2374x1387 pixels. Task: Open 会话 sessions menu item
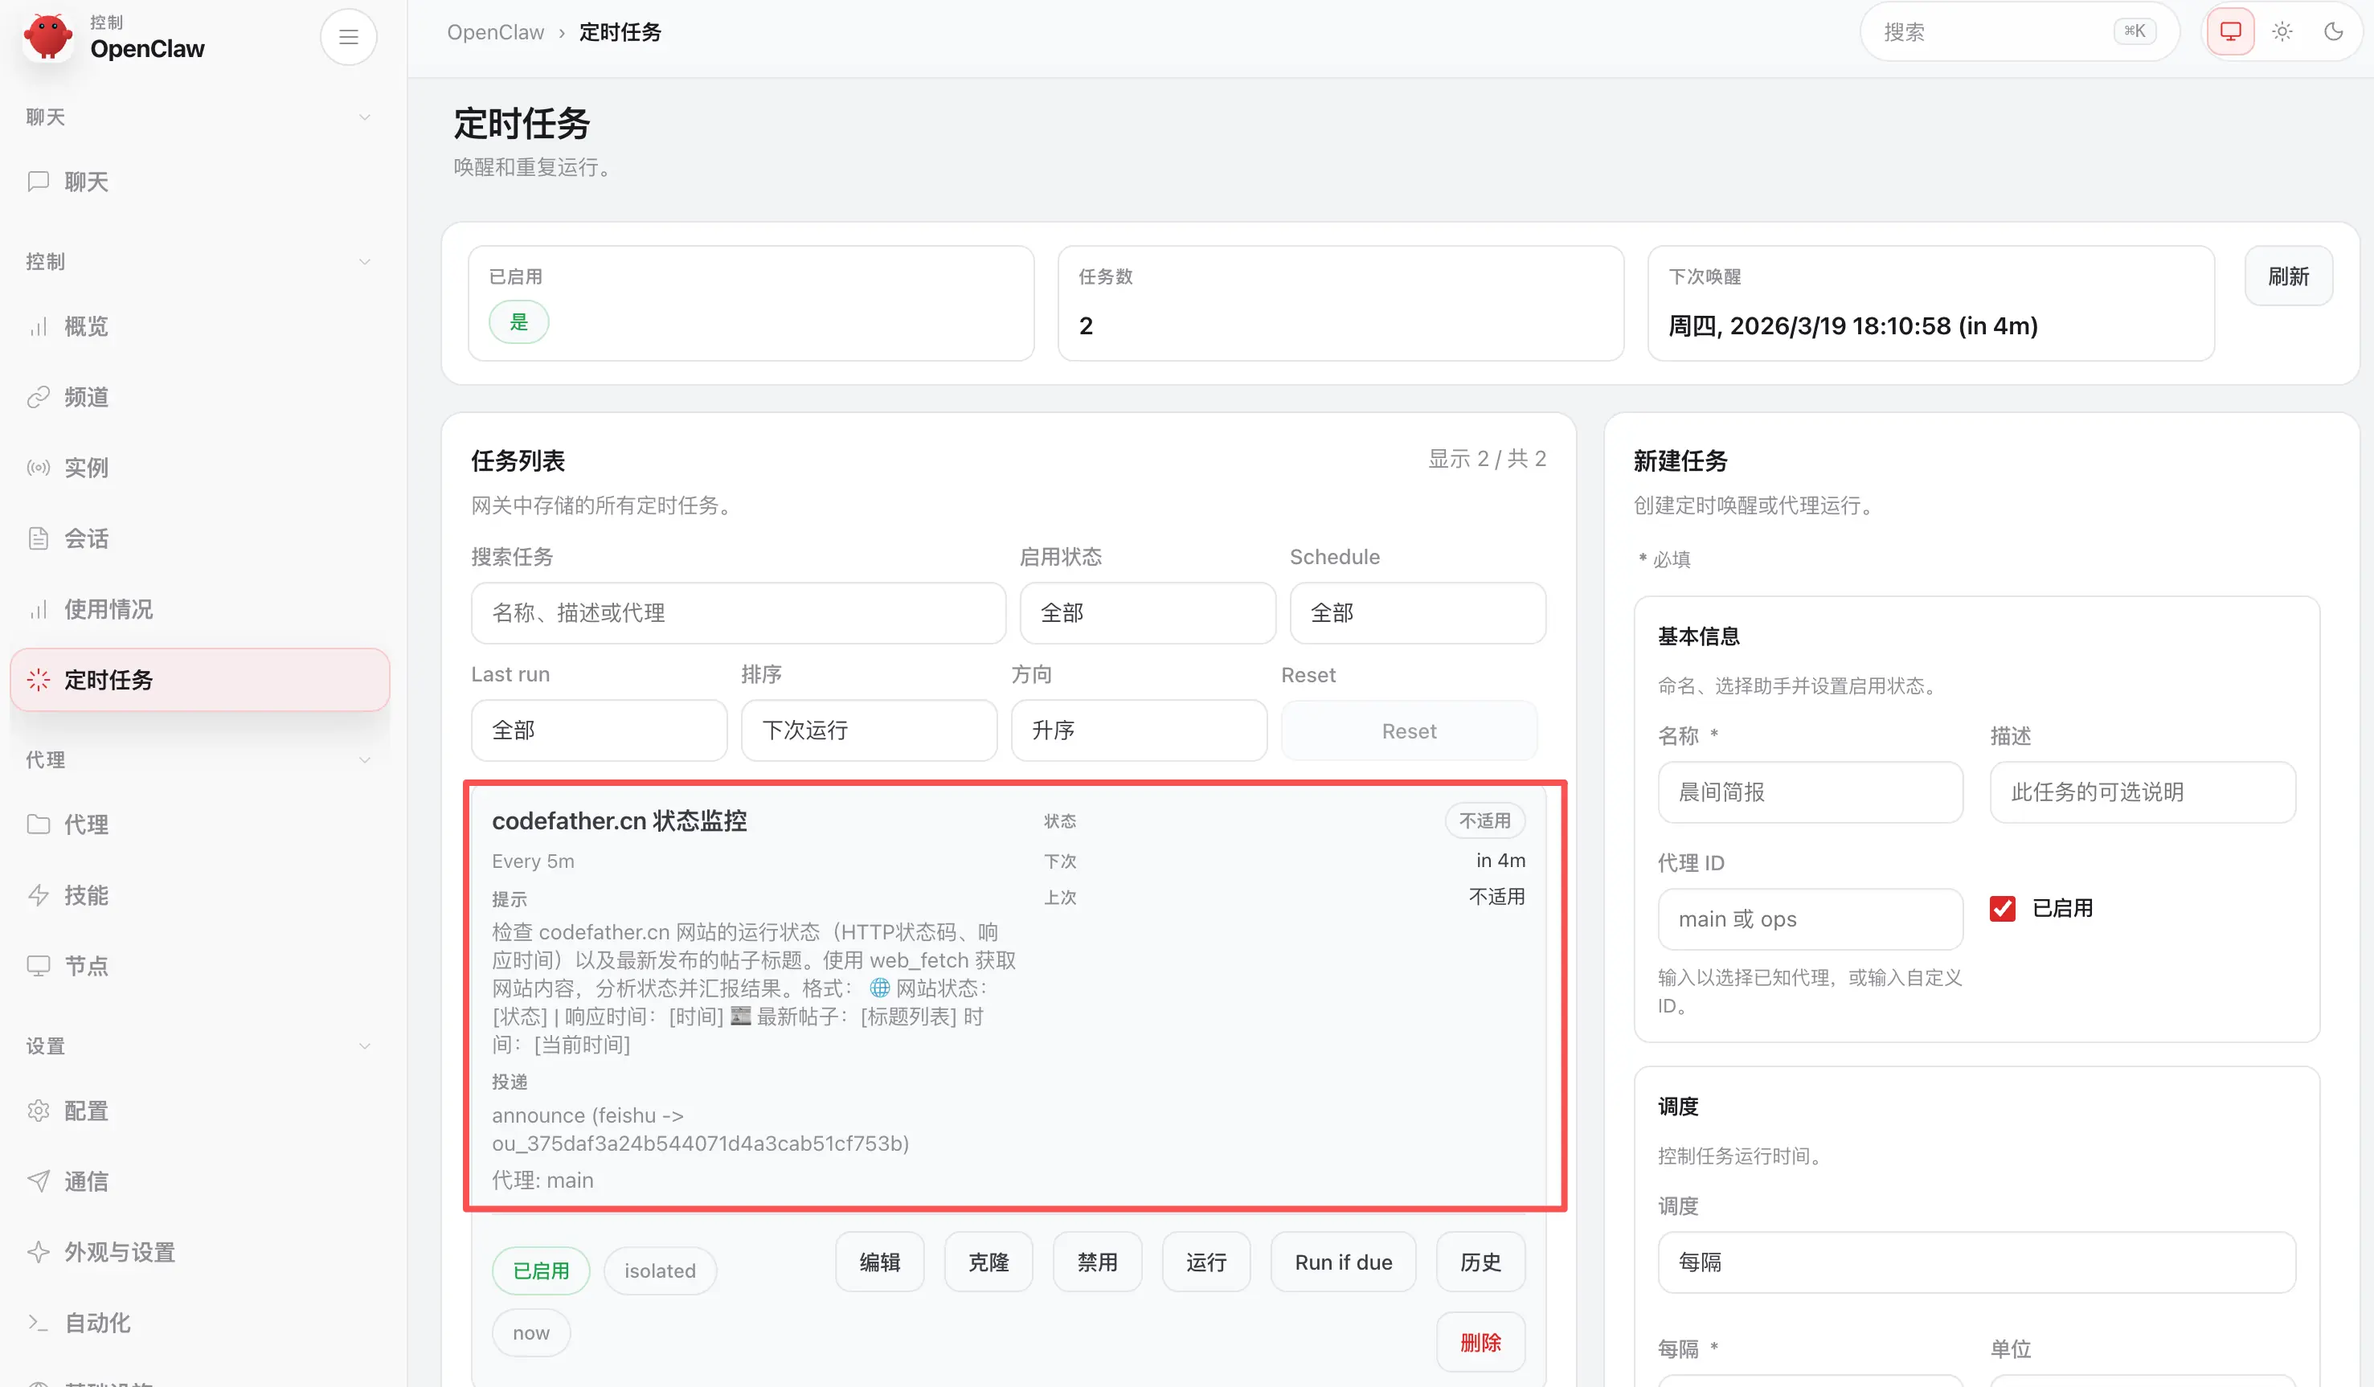(86, 538)
